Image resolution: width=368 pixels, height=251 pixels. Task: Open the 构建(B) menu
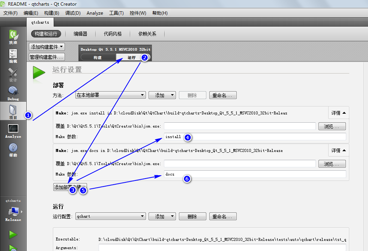(51, 13)
